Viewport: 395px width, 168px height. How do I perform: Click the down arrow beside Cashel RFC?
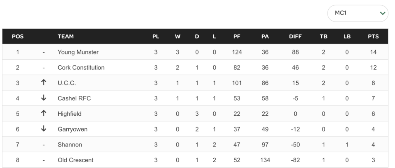44,98
